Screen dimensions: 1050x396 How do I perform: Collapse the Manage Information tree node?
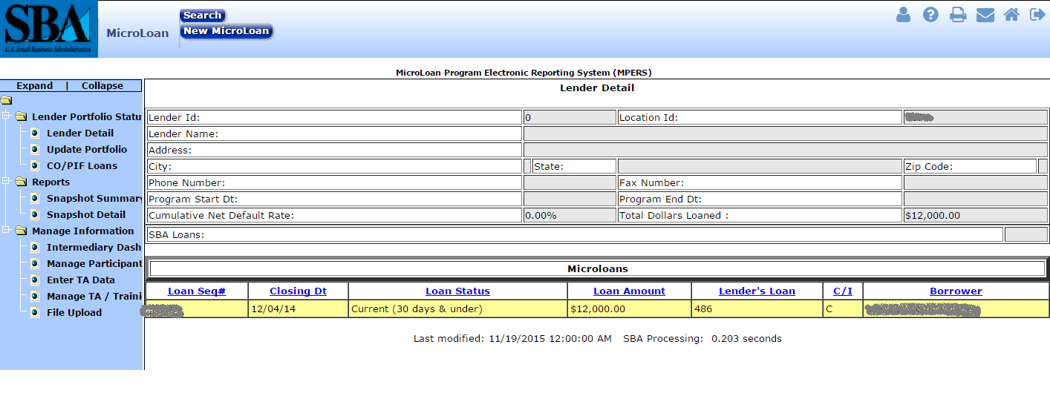[x=6, y=231]
